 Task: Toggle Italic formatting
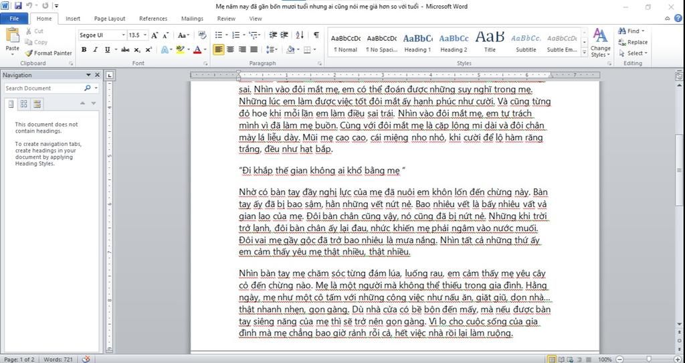pyautogui.click(x=95, y=50)
